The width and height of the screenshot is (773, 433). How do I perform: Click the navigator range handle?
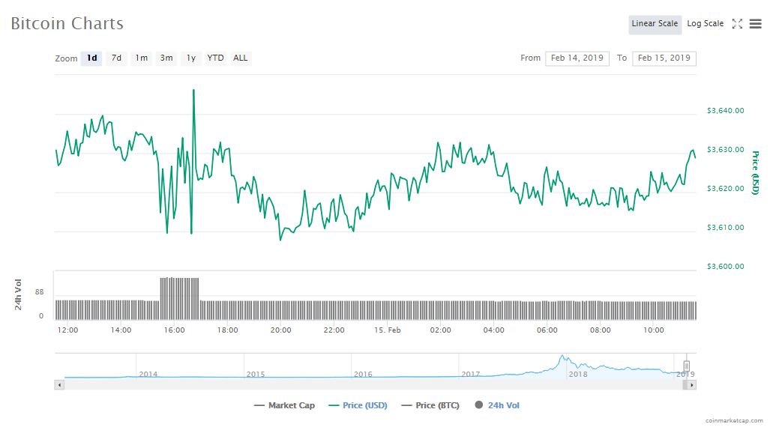pyautogui.click(x=686, y=366)
